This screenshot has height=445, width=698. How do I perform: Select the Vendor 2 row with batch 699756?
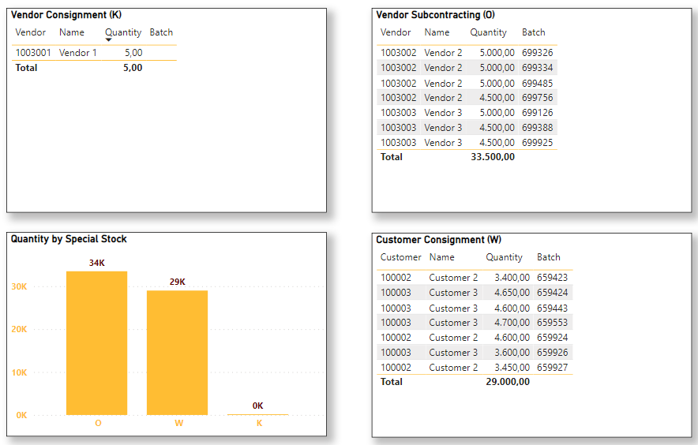(466, 98)
